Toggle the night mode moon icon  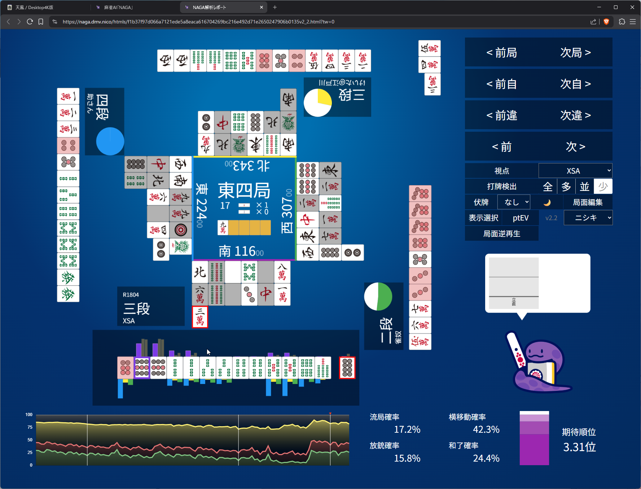(x=547, y=202)
